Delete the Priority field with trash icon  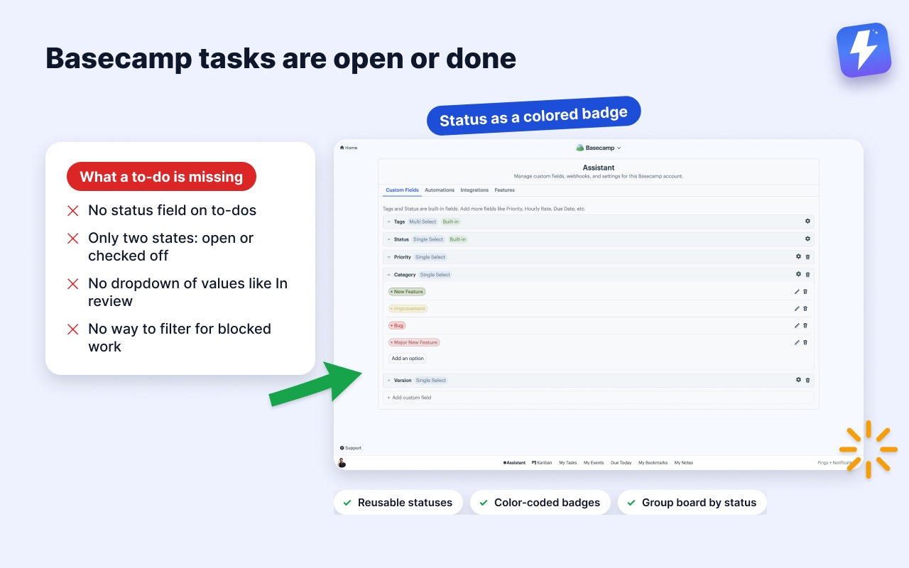(807, 257)
